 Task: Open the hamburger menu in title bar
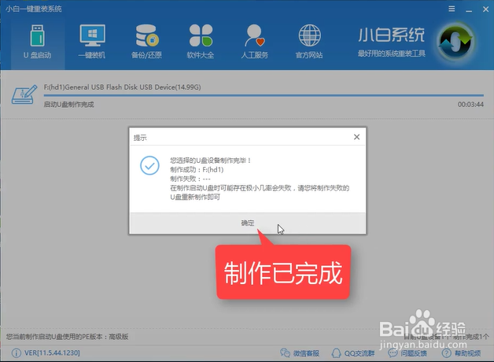[452, 9]
